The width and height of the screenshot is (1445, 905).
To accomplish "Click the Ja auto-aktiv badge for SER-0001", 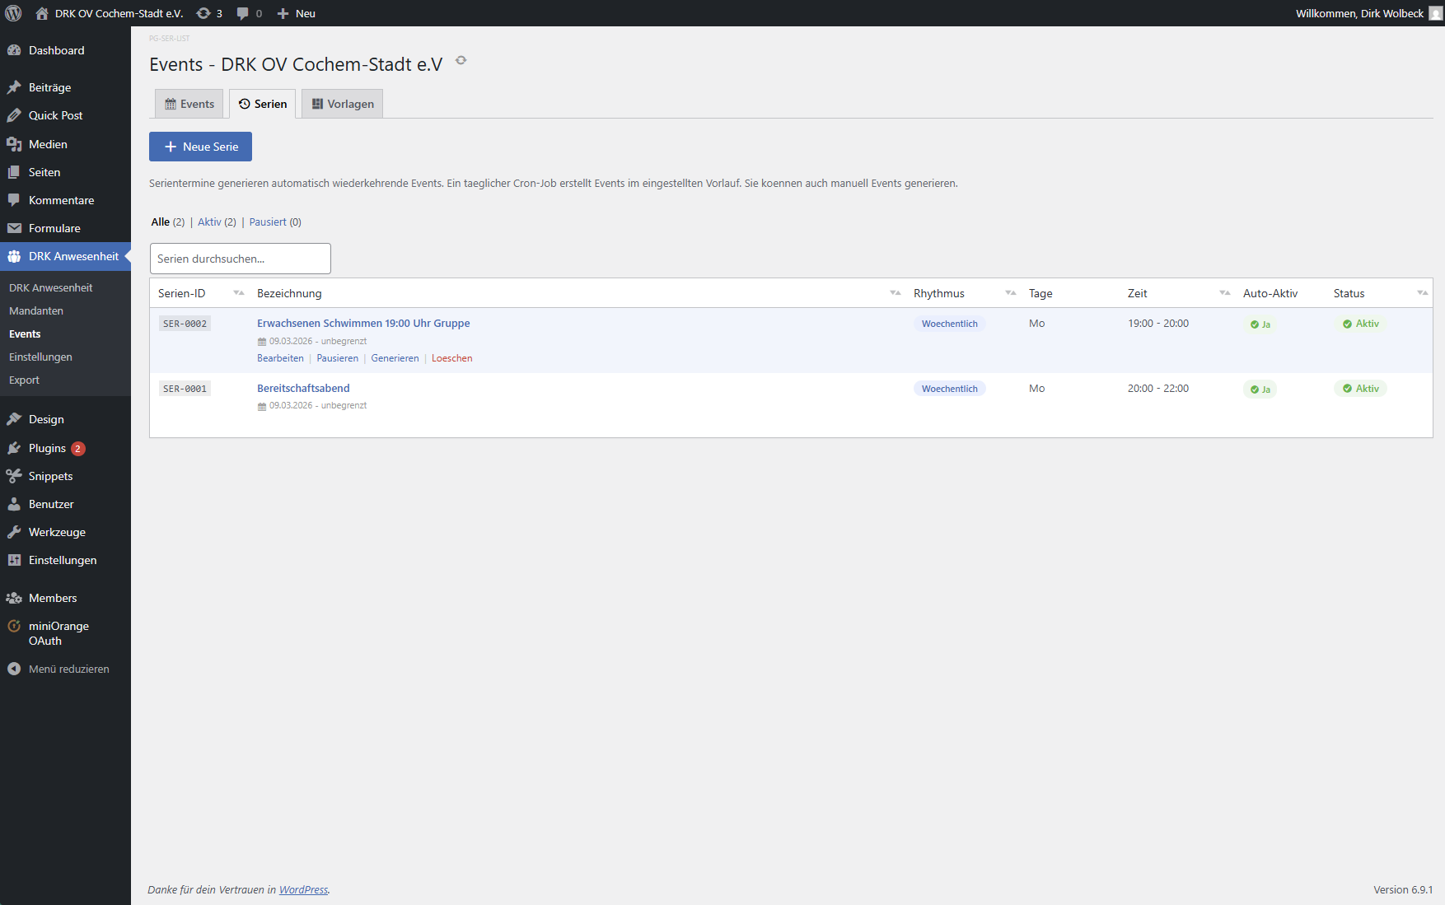I will pos(1260,390).
